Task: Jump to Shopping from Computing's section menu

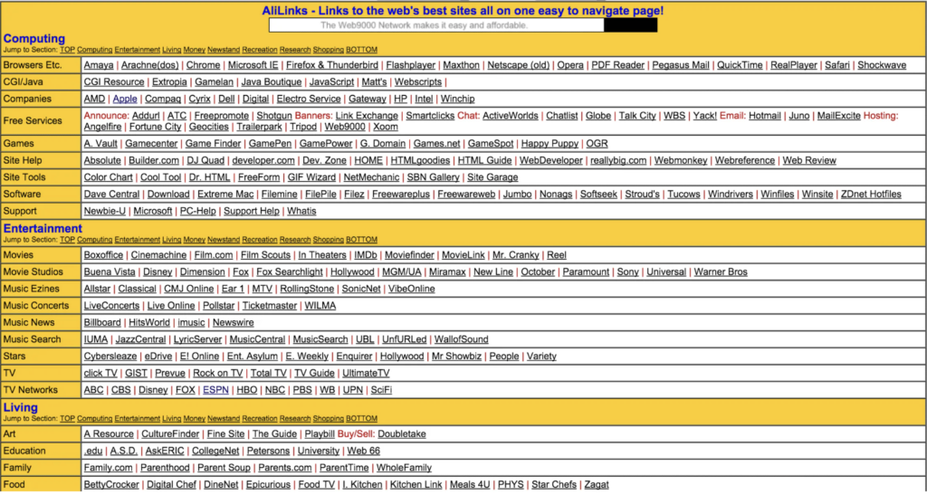Action: pyautogui.click(x=329, y=50)
